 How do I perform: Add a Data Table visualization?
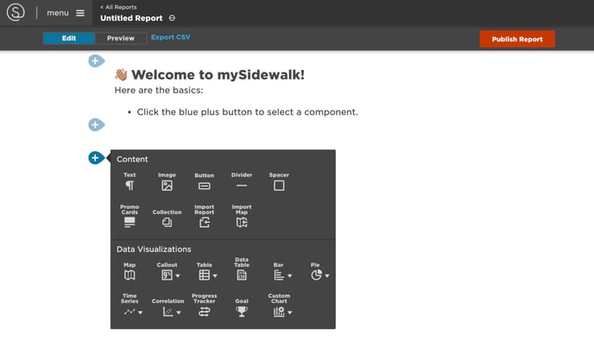[x=242, y=269]
